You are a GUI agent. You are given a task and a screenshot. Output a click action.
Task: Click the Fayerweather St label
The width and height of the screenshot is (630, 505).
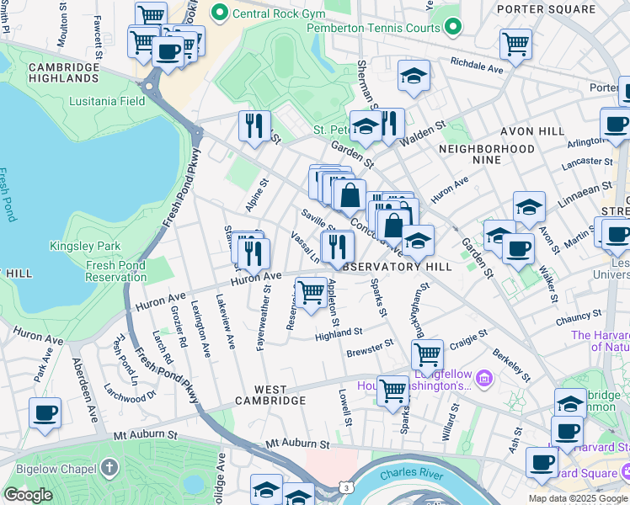point(264,318)
